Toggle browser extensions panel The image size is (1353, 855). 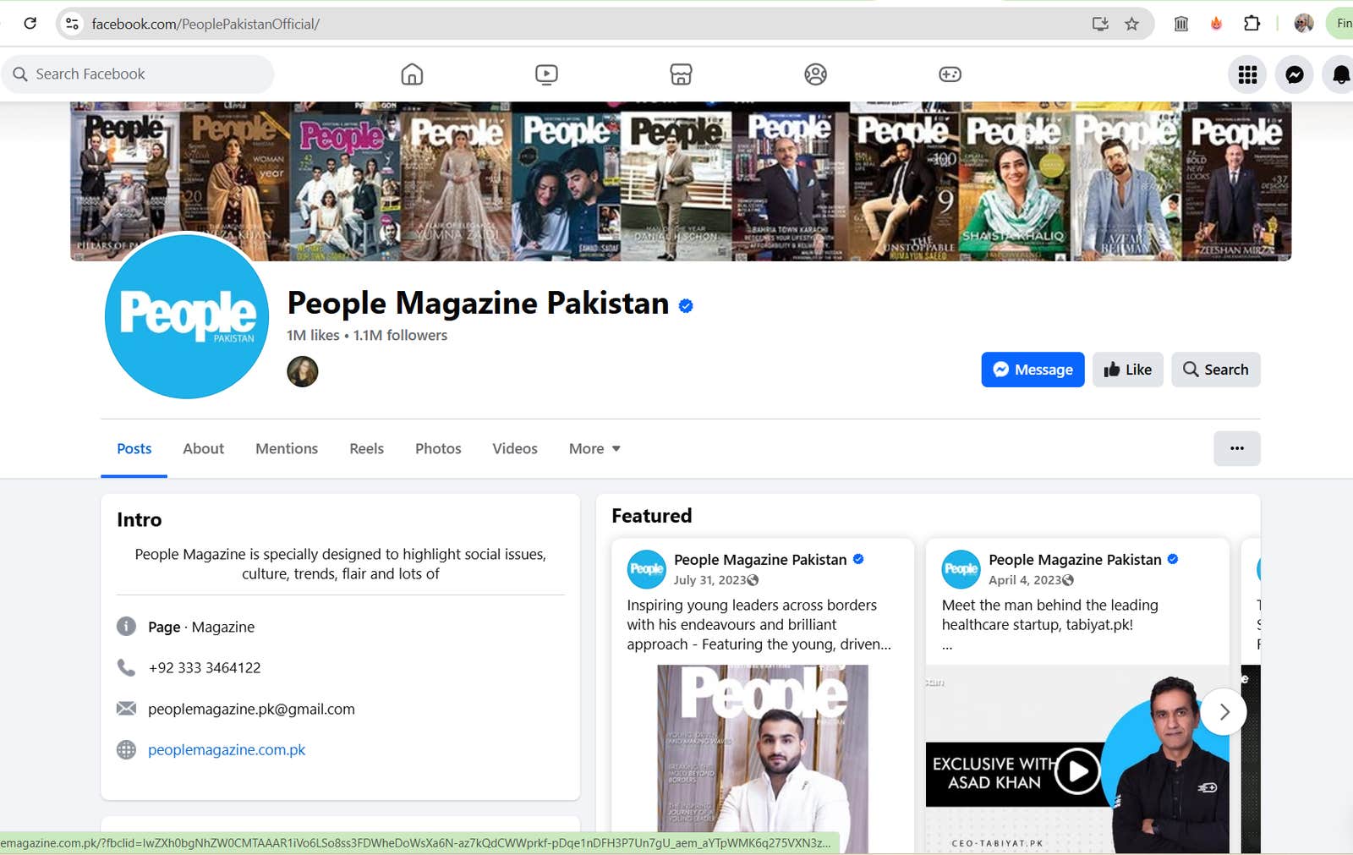pos(1252,24)
